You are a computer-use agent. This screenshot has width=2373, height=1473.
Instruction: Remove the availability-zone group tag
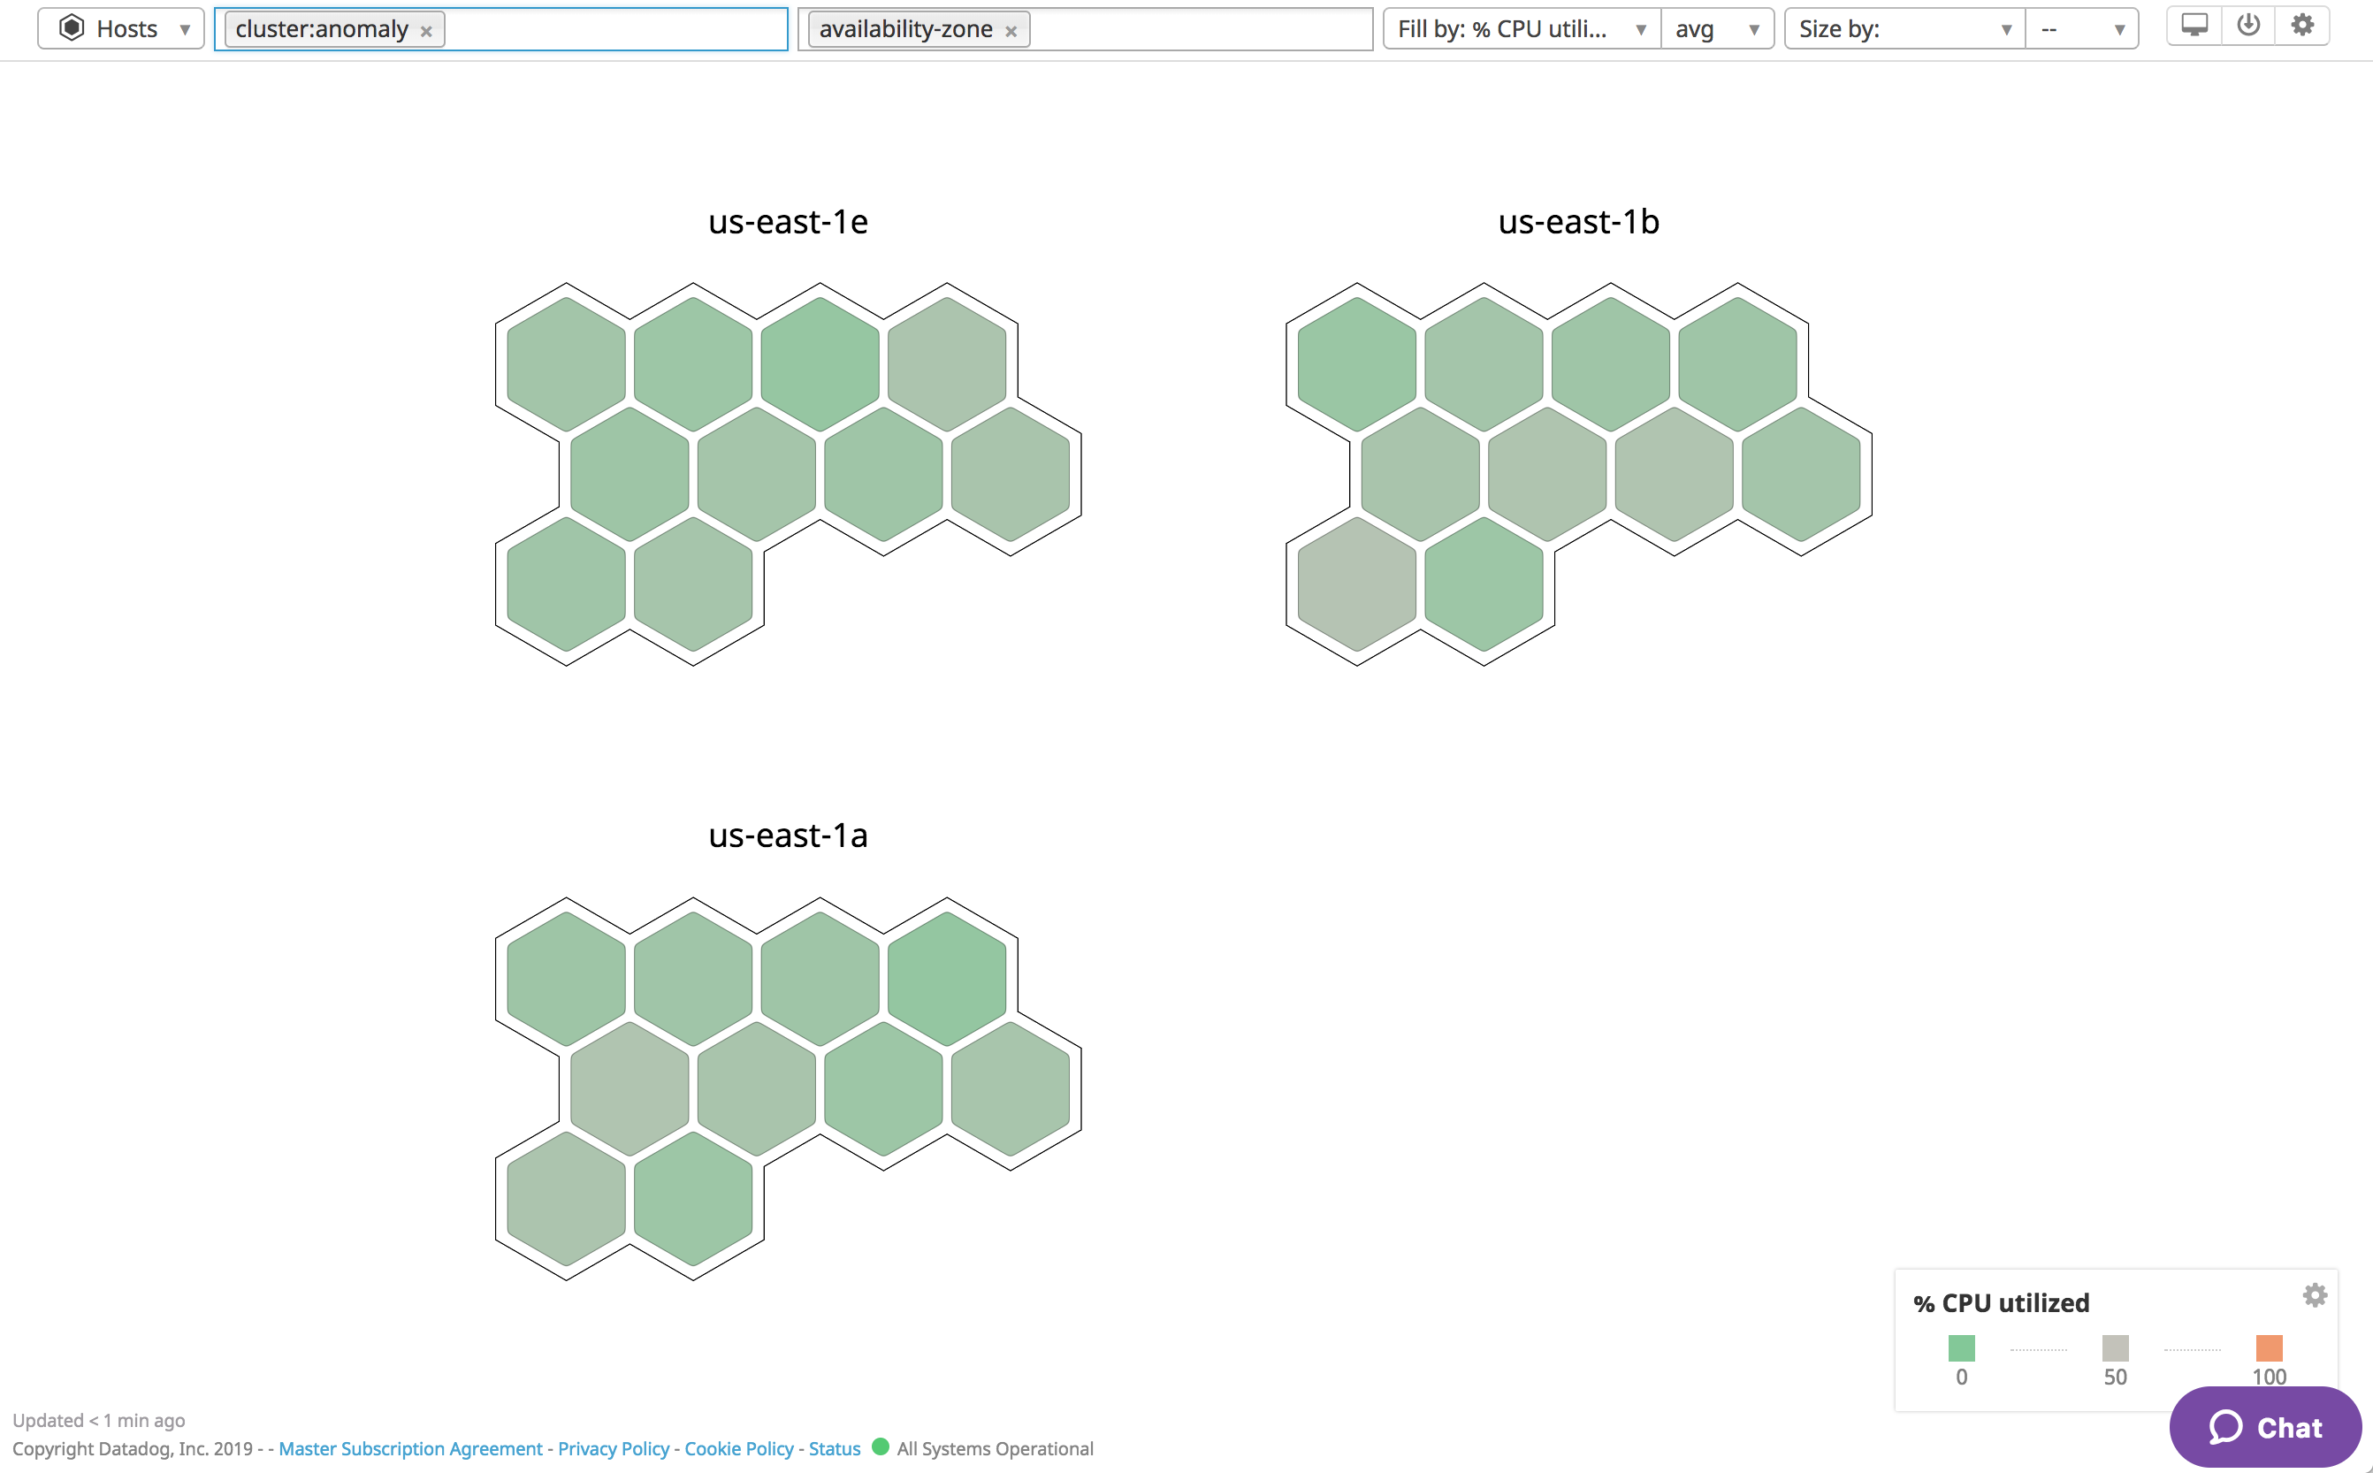pyautogui.click(x=1011, y=31)
